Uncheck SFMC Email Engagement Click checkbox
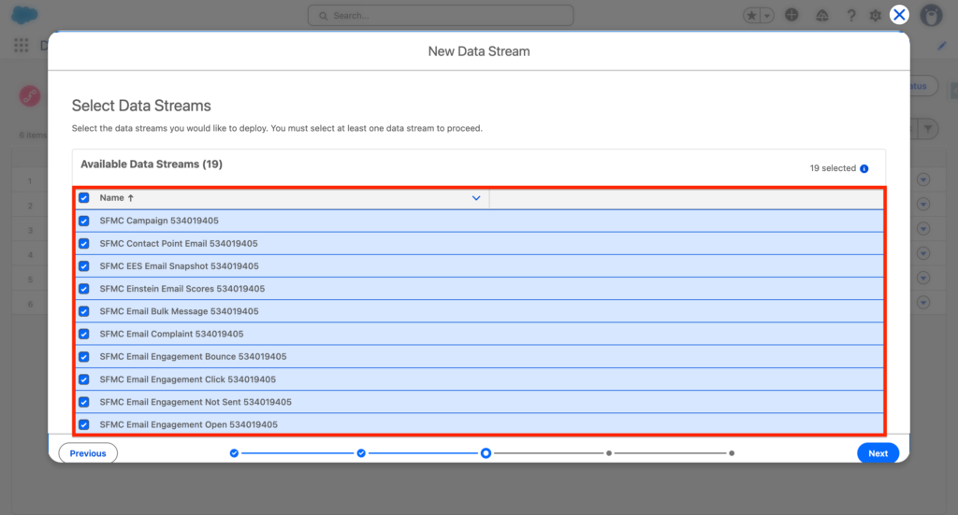Image resolution: width=958 pixels, height=515 pixels. coord(84,379)
